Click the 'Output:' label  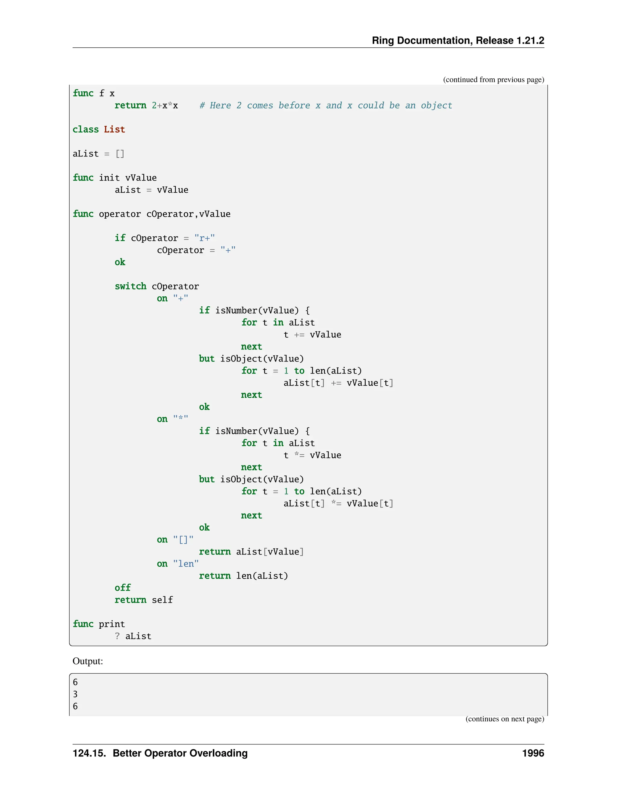88,661
